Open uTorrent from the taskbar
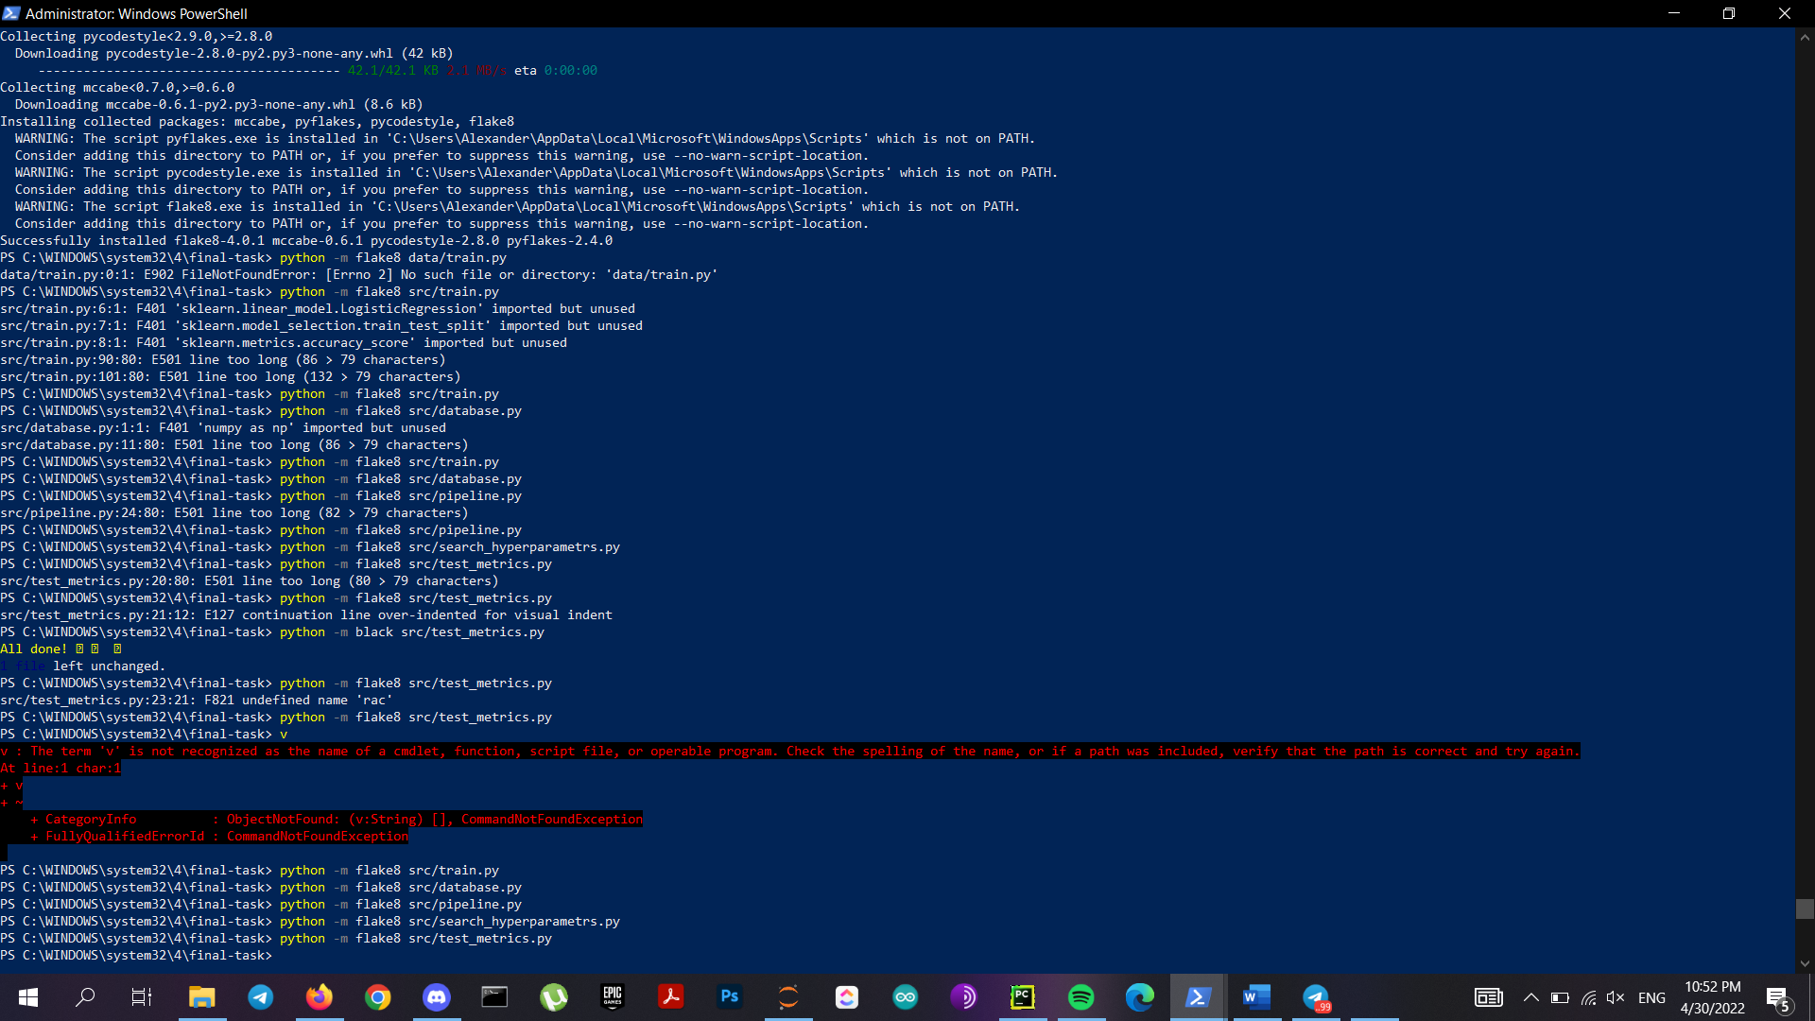 [x=554, y=996]
